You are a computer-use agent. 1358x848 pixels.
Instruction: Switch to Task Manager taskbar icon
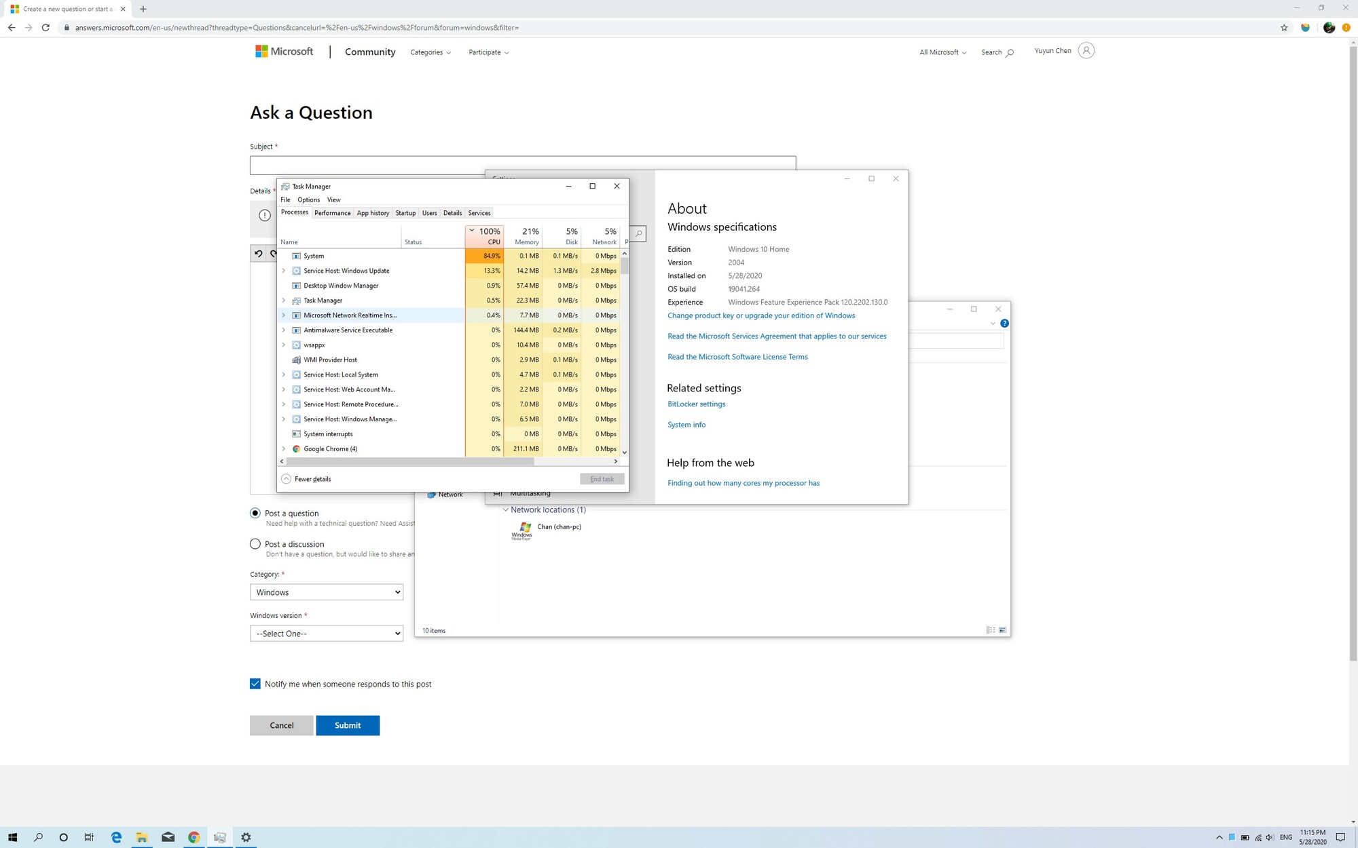[220, 837]
